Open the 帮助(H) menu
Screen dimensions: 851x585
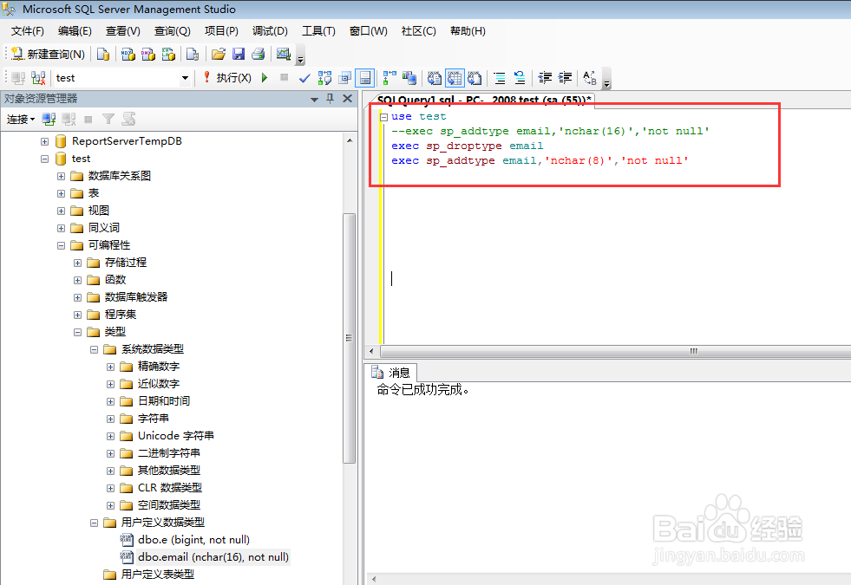tap(468, 31)
